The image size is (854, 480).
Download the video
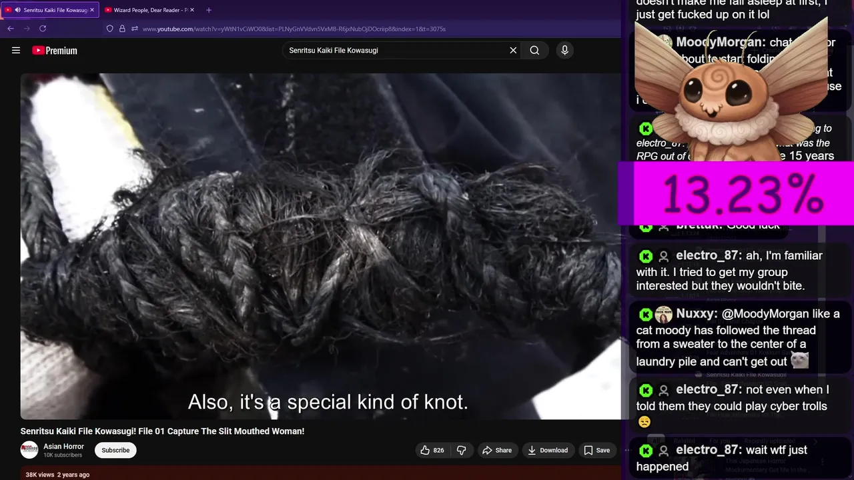click(548, 450)
